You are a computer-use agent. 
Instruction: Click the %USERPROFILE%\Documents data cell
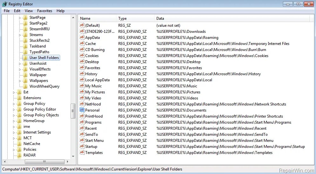point(182,110)
